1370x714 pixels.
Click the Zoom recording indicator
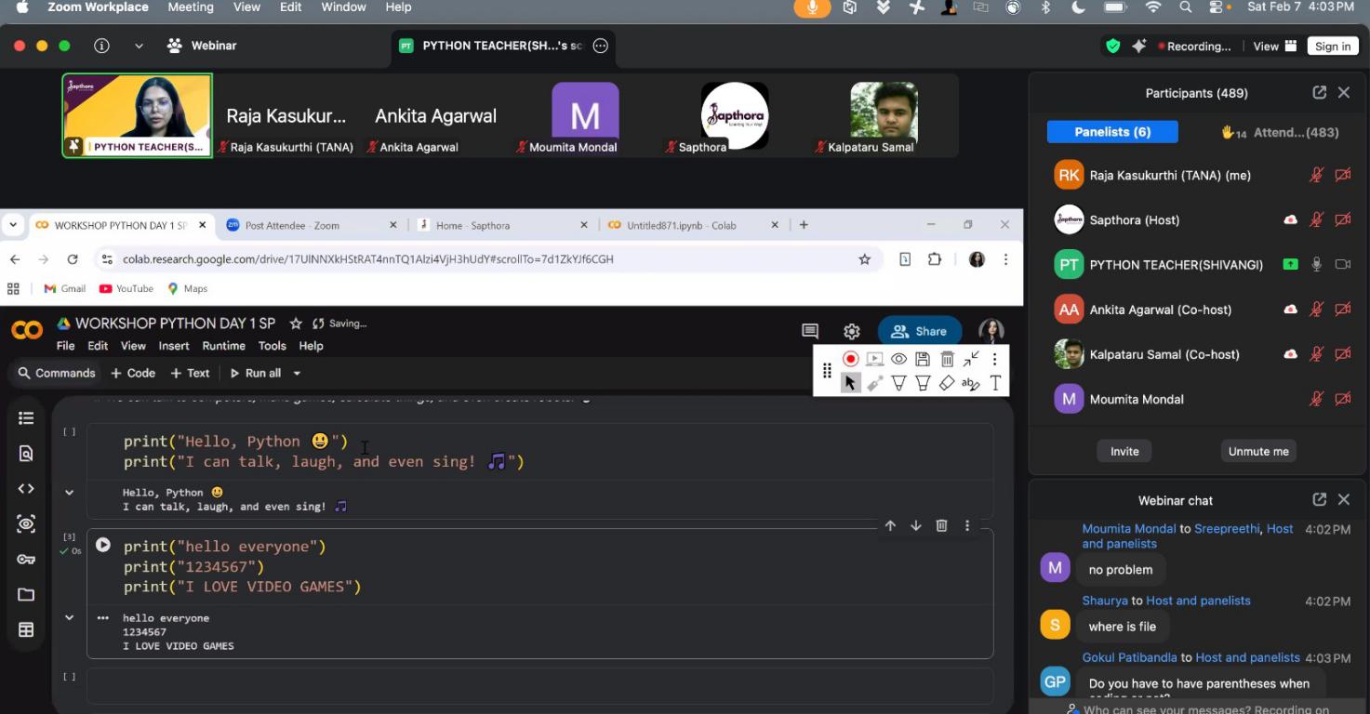[1193, 46]
